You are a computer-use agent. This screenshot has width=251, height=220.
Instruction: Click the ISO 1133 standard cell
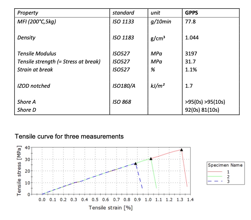point(123,21)
